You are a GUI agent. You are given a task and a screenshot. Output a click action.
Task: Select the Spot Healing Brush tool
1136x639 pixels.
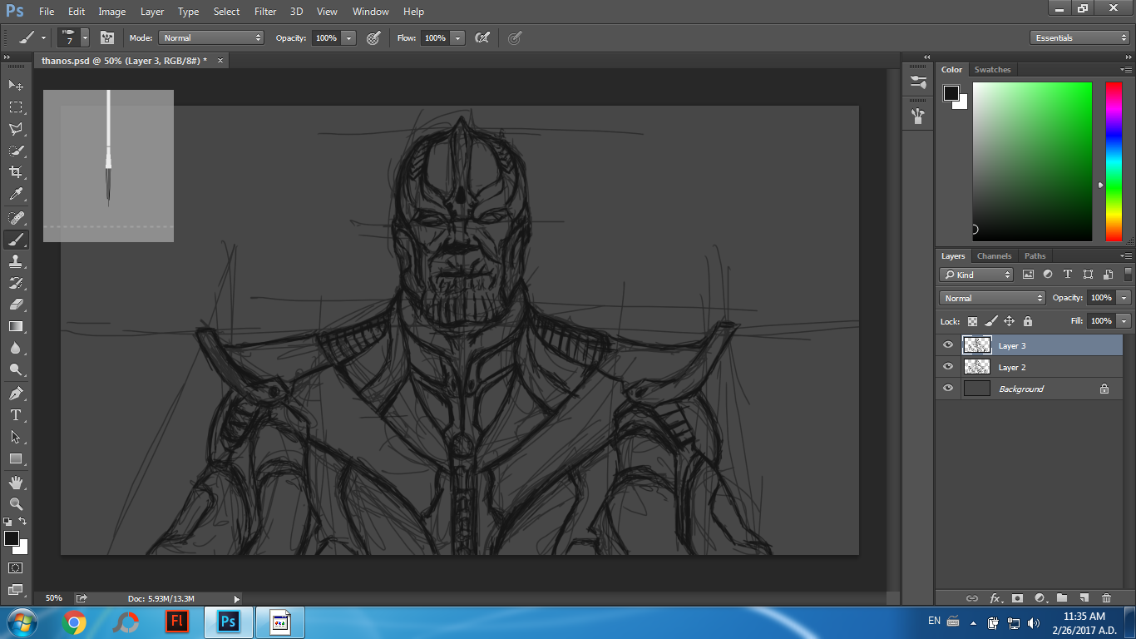point(16,218)
